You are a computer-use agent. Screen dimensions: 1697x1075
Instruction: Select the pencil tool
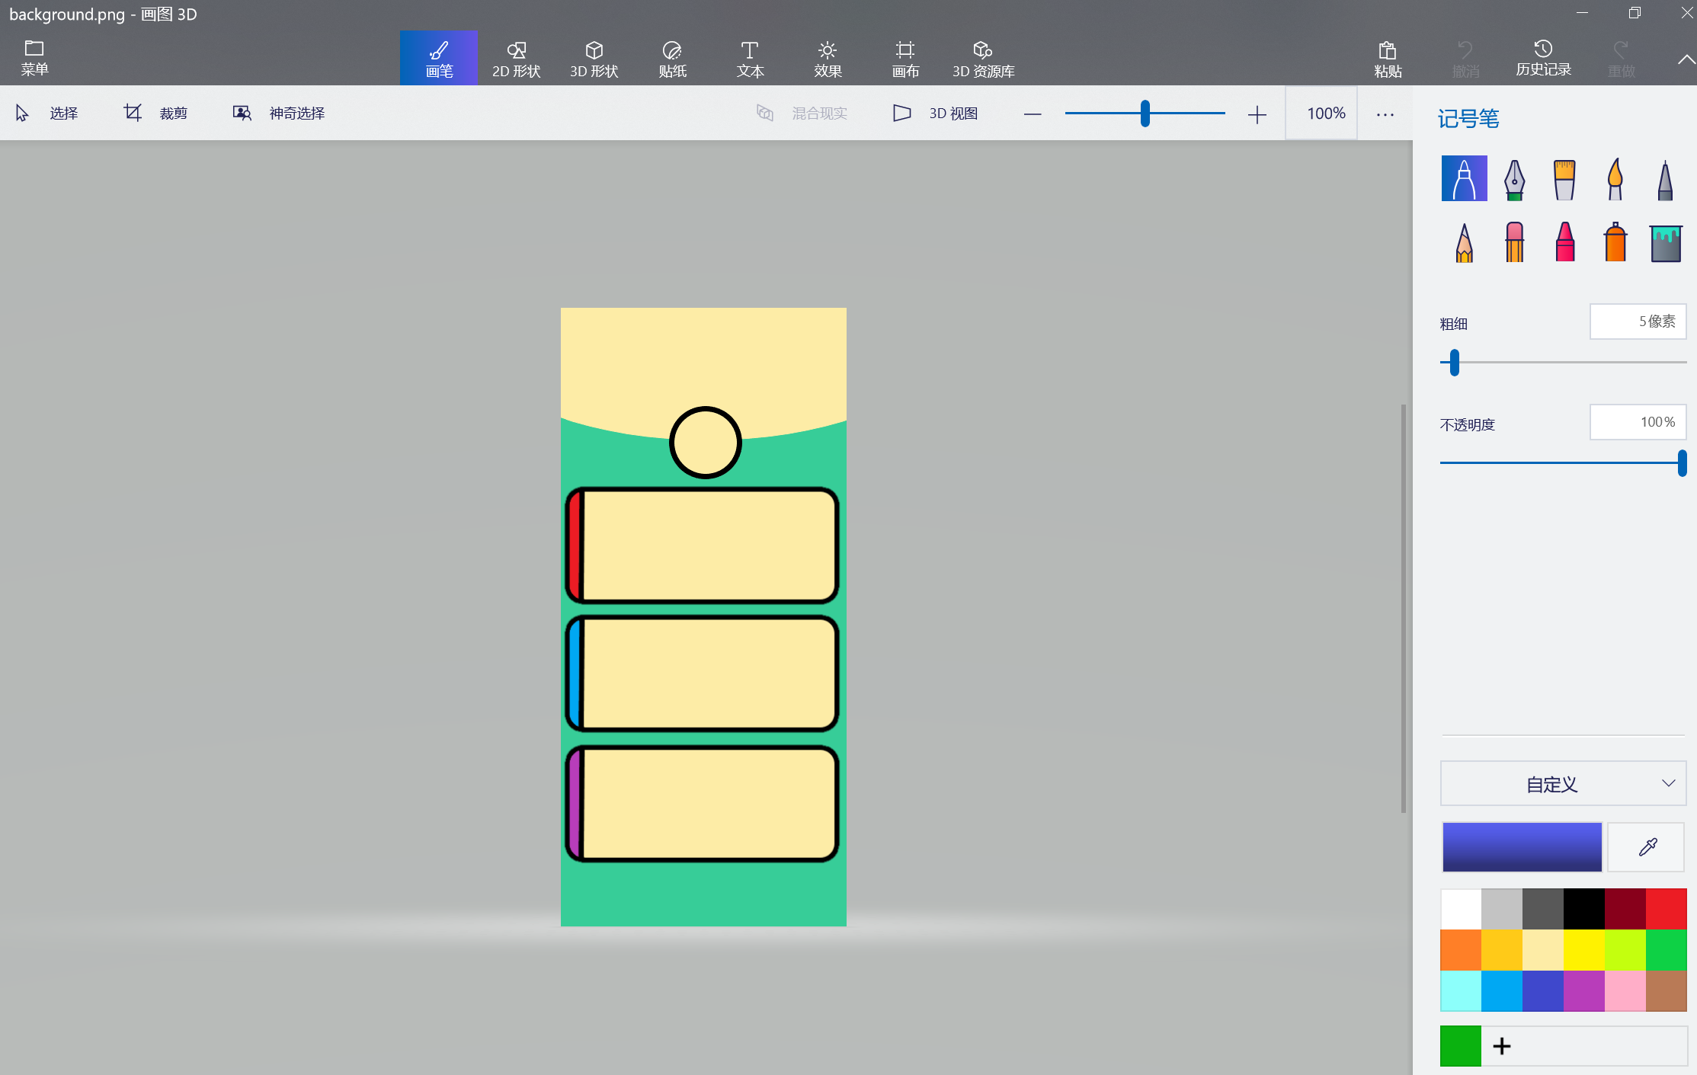pos(1464,243)
